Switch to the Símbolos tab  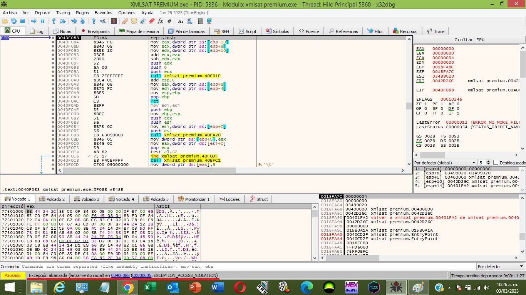[277, 31]
